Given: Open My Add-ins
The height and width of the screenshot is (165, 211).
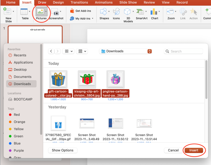Looking at the screenshot, I should tap(80, 19).
